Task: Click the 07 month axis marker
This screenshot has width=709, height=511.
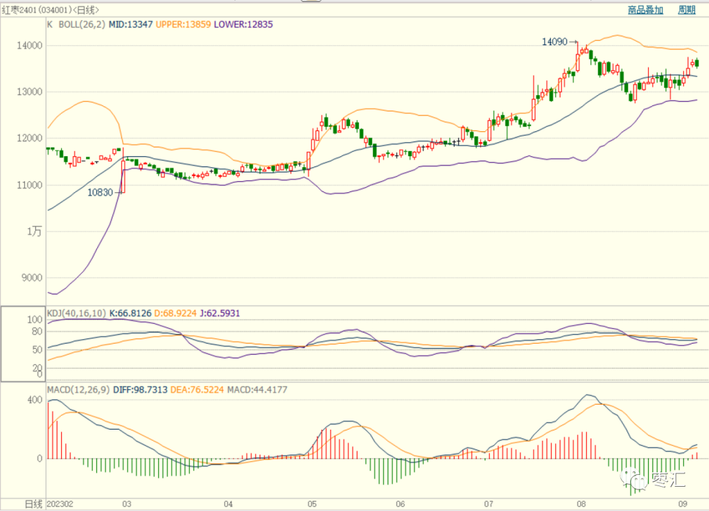Action: (488, 504)
